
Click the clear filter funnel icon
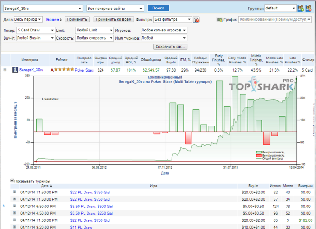(x=196, y=20)
